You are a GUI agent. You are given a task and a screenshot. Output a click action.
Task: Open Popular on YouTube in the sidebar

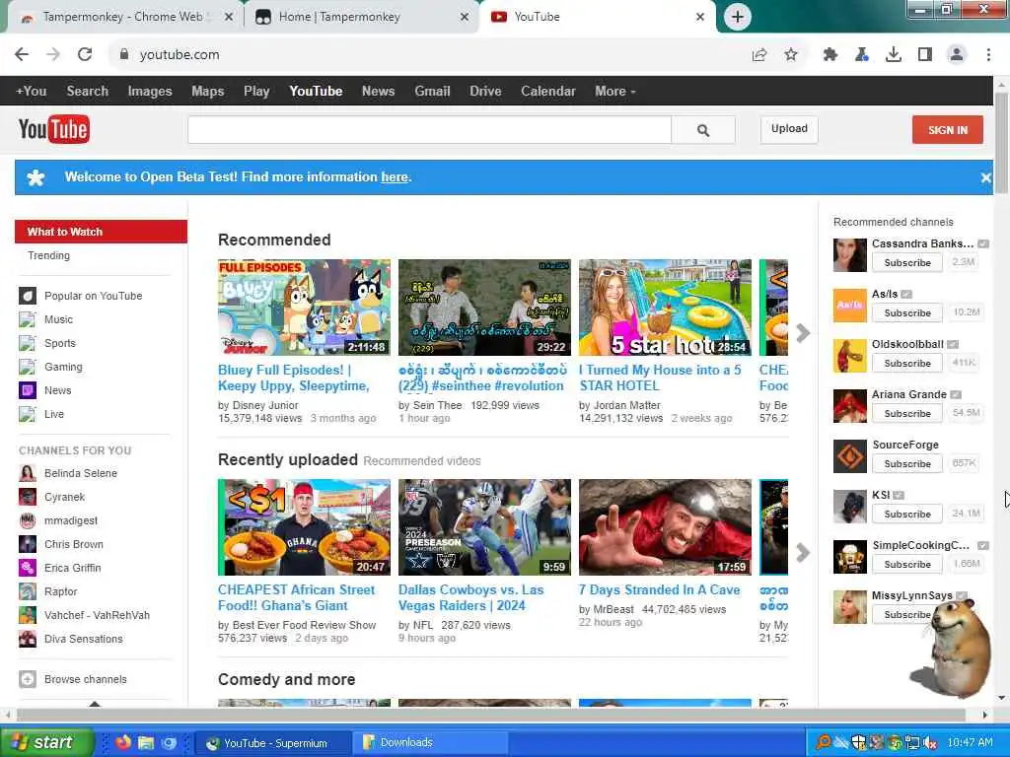93,296
